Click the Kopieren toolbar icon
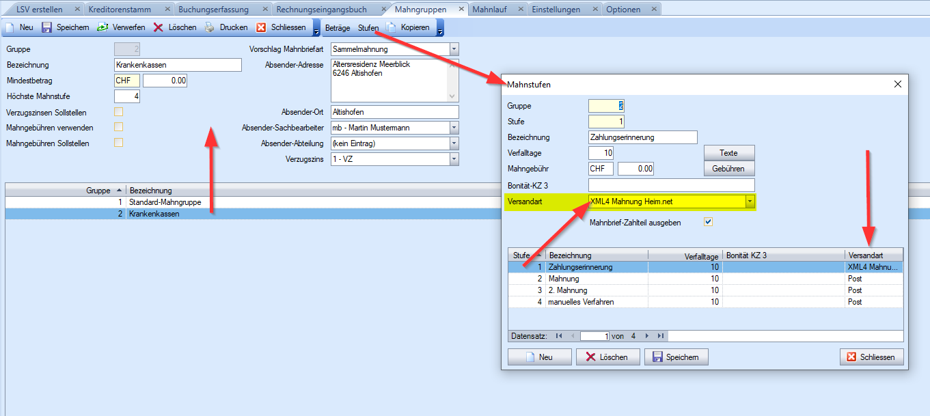The image size is (930, 416). 392,28
